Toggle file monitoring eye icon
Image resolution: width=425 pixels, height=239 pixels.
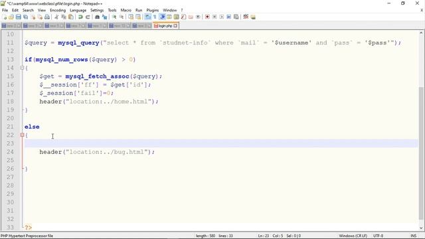(x=198, y=17)
